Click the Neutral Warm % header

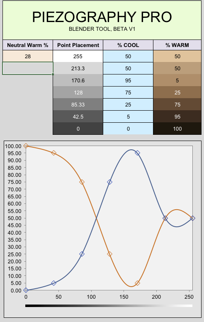28,45
